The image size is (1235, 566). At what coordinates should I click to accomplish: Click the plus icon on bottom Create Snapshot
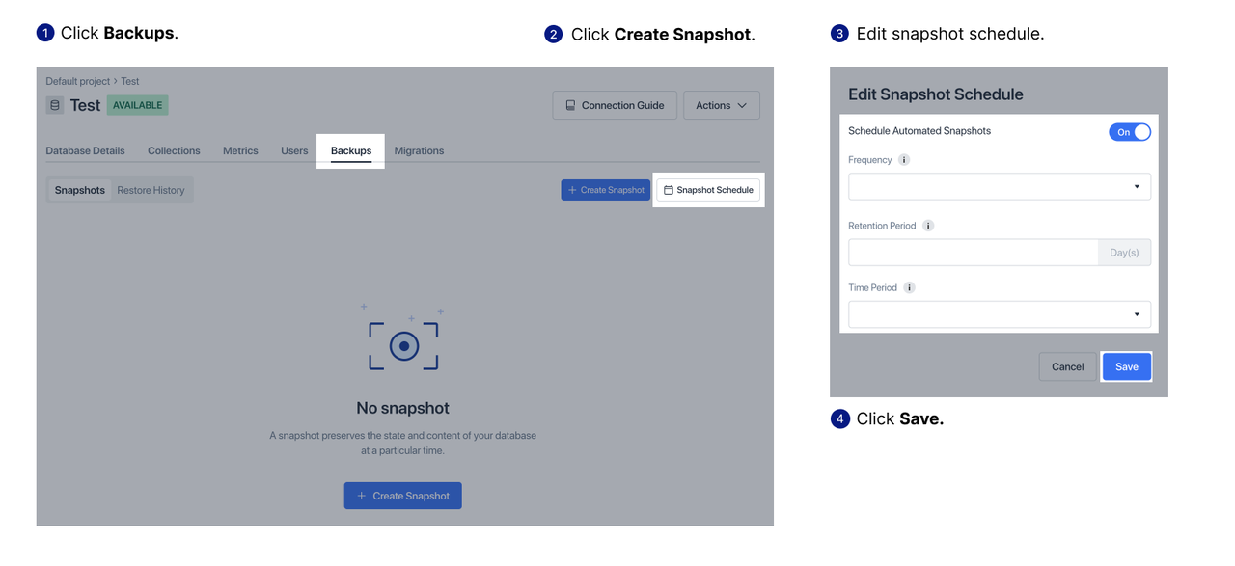point(362,496)
